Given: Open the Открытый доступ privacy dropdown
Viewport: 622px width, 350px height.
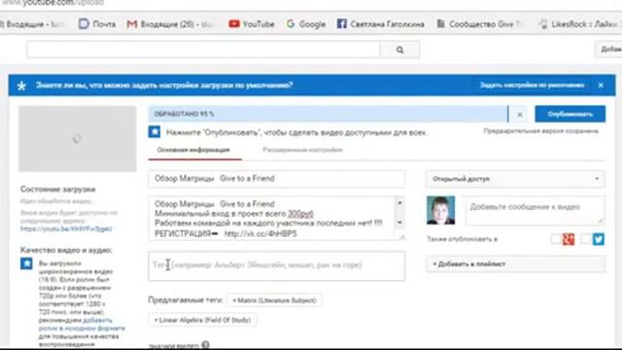Looking at the screenshot, I should (516, 179).
